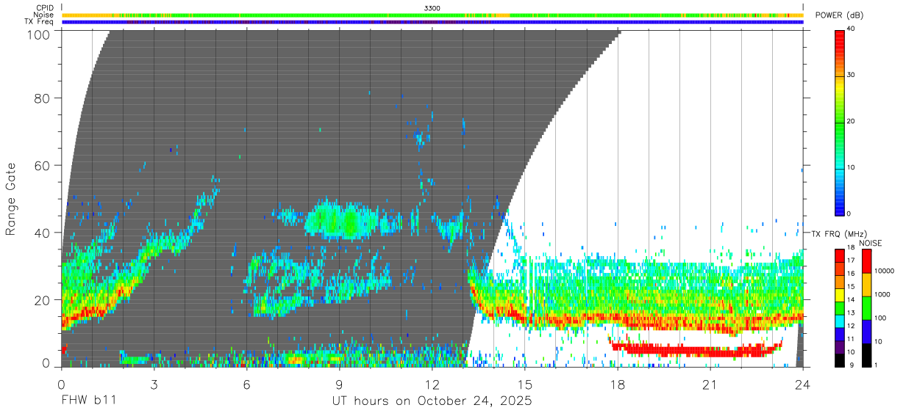This screenshot has width=903, height=416.
Task: Click the hour 15 time axis label
Action: click(524, 385)
